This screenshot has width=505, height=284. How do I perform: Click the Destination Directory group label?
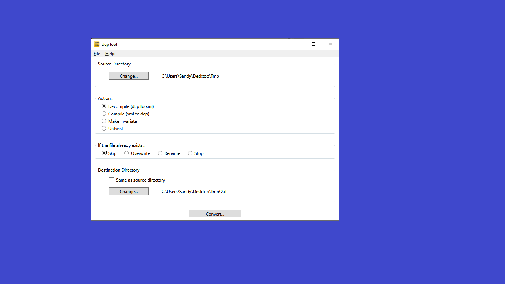pyautogui.click(x=119, y=170)
